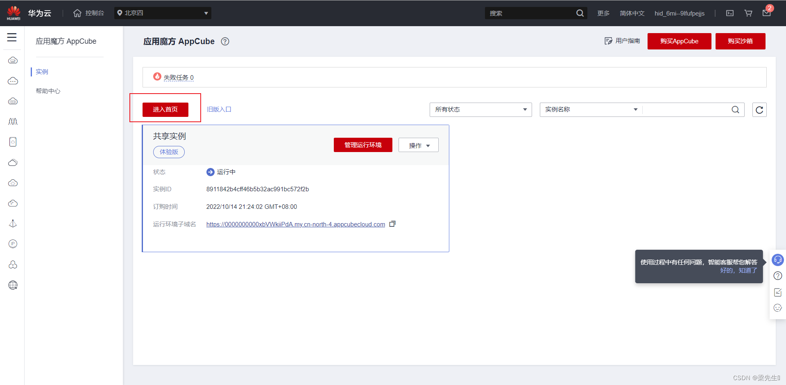Click the instance search magnifier icon

pos(735,110)
